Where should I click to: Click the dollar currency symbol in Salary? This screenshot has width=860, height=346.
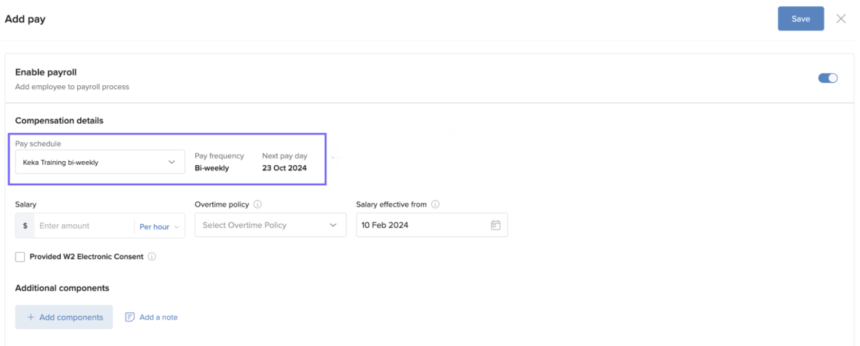(25, 226)
